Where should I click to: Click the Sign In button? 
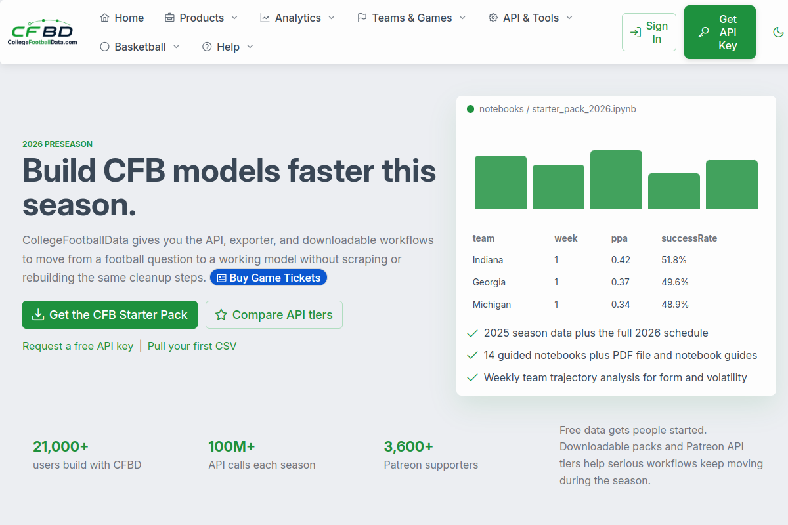pos(649,32)
